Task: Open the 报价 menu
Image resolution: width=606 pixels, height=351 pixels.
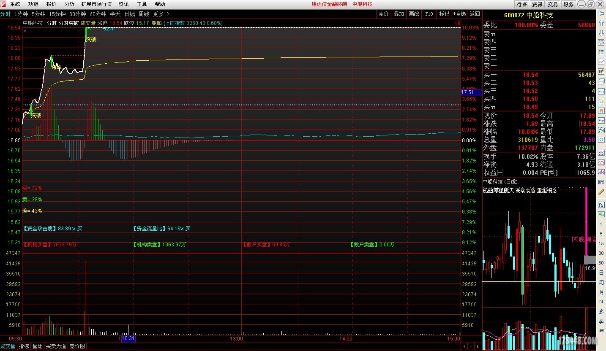Action: pos(51,4)
